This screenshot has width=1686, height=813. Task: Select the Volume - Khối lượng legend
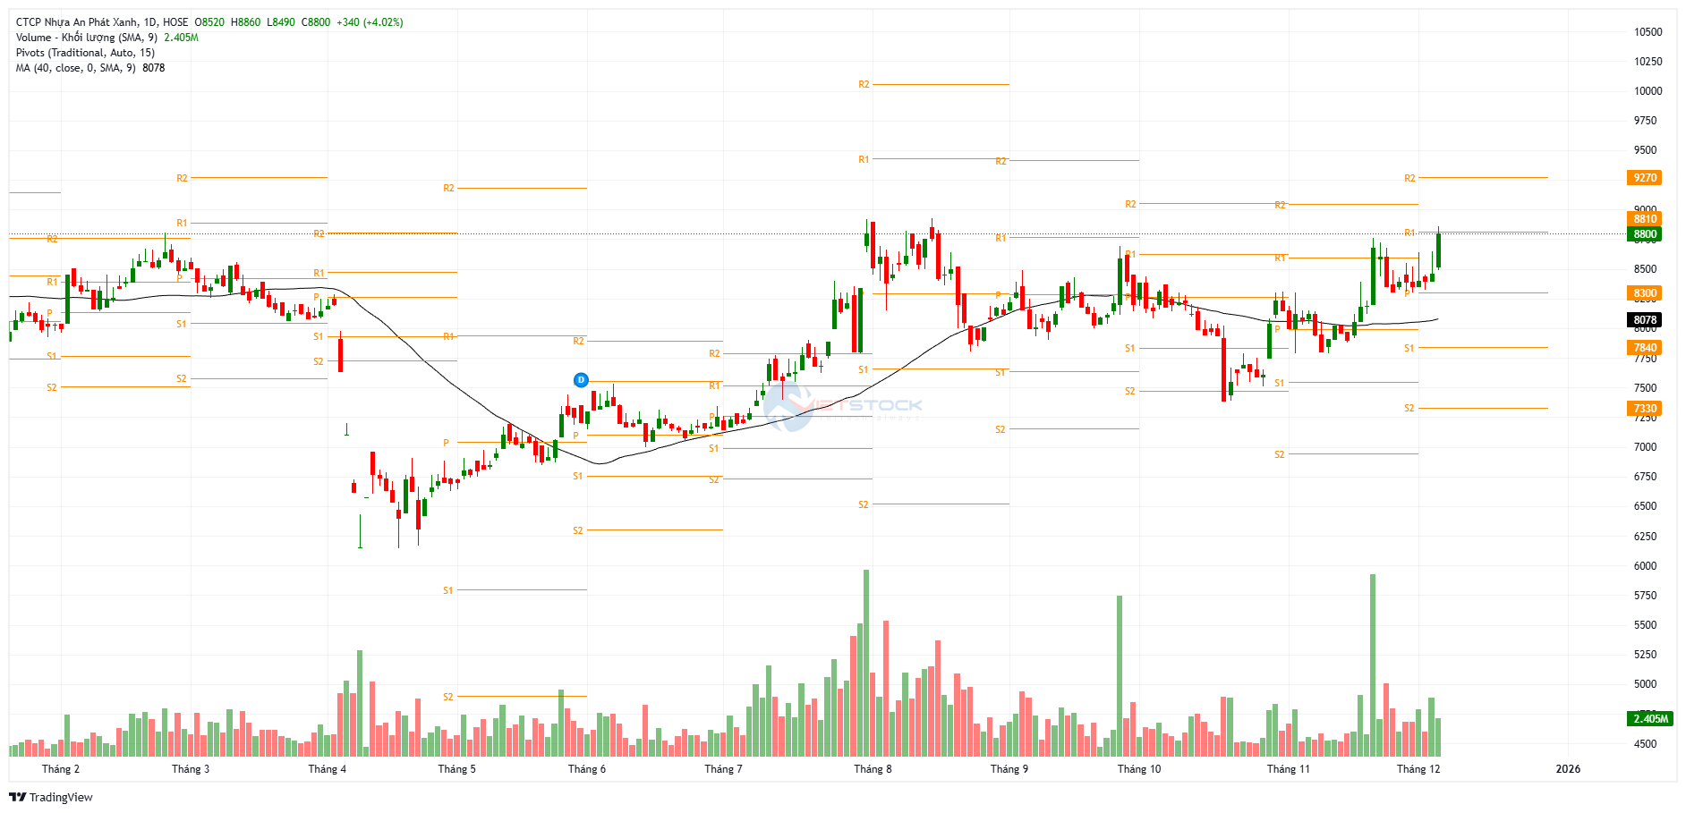click(x=86, y=38)
